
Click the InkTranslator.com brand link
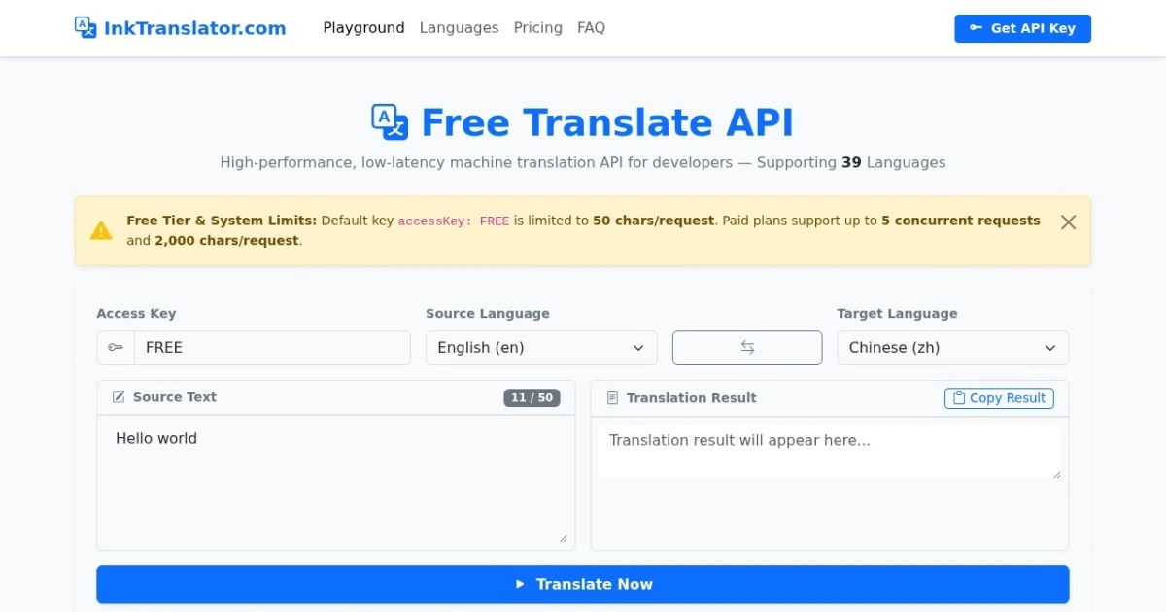pos(181,28)
